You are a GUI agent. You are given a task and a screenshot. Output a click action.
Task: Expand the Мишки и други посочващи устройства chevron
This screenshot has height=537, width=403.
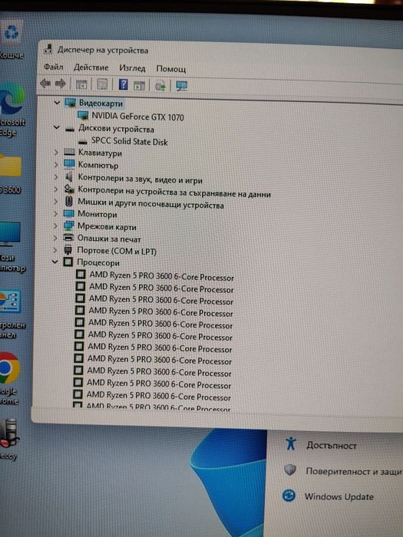point(55,201)
